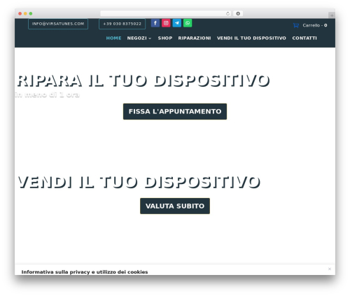Click the browser download icon beside the address bar

[x=238, y=13]
